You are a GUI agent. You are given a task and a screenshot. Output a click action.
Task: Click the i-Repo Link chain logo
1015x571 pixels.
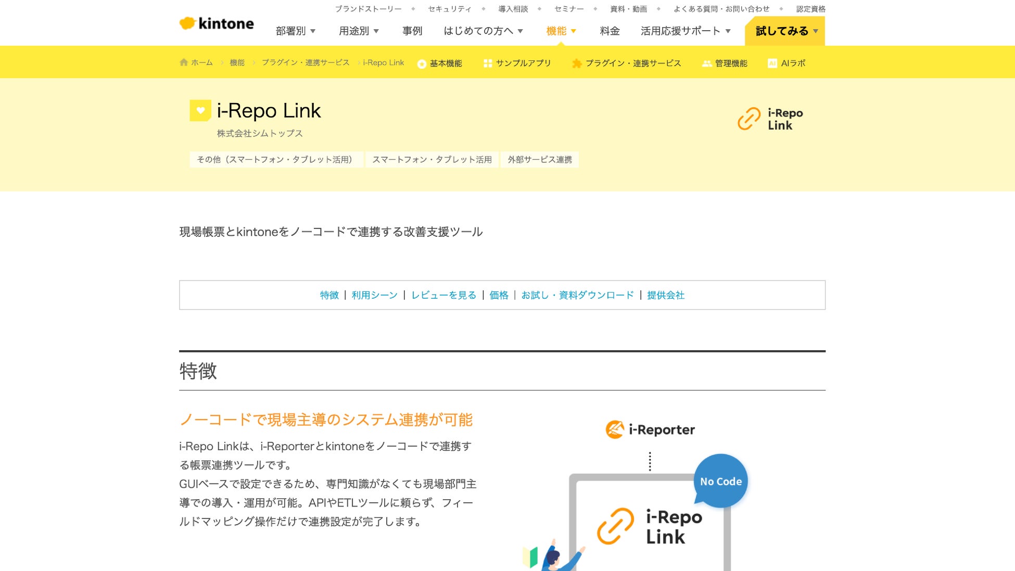click(749, 119)
